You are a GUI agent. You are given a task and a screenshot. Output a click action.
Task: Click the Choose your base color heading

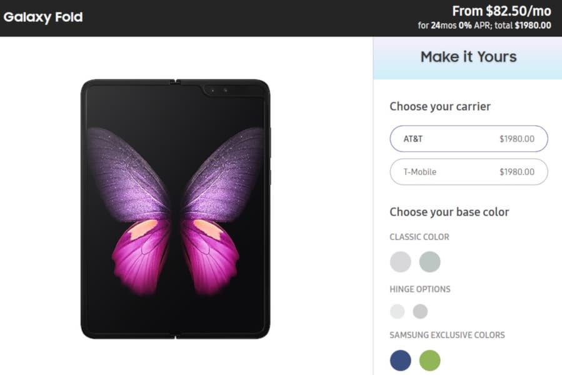coord(449,212)
